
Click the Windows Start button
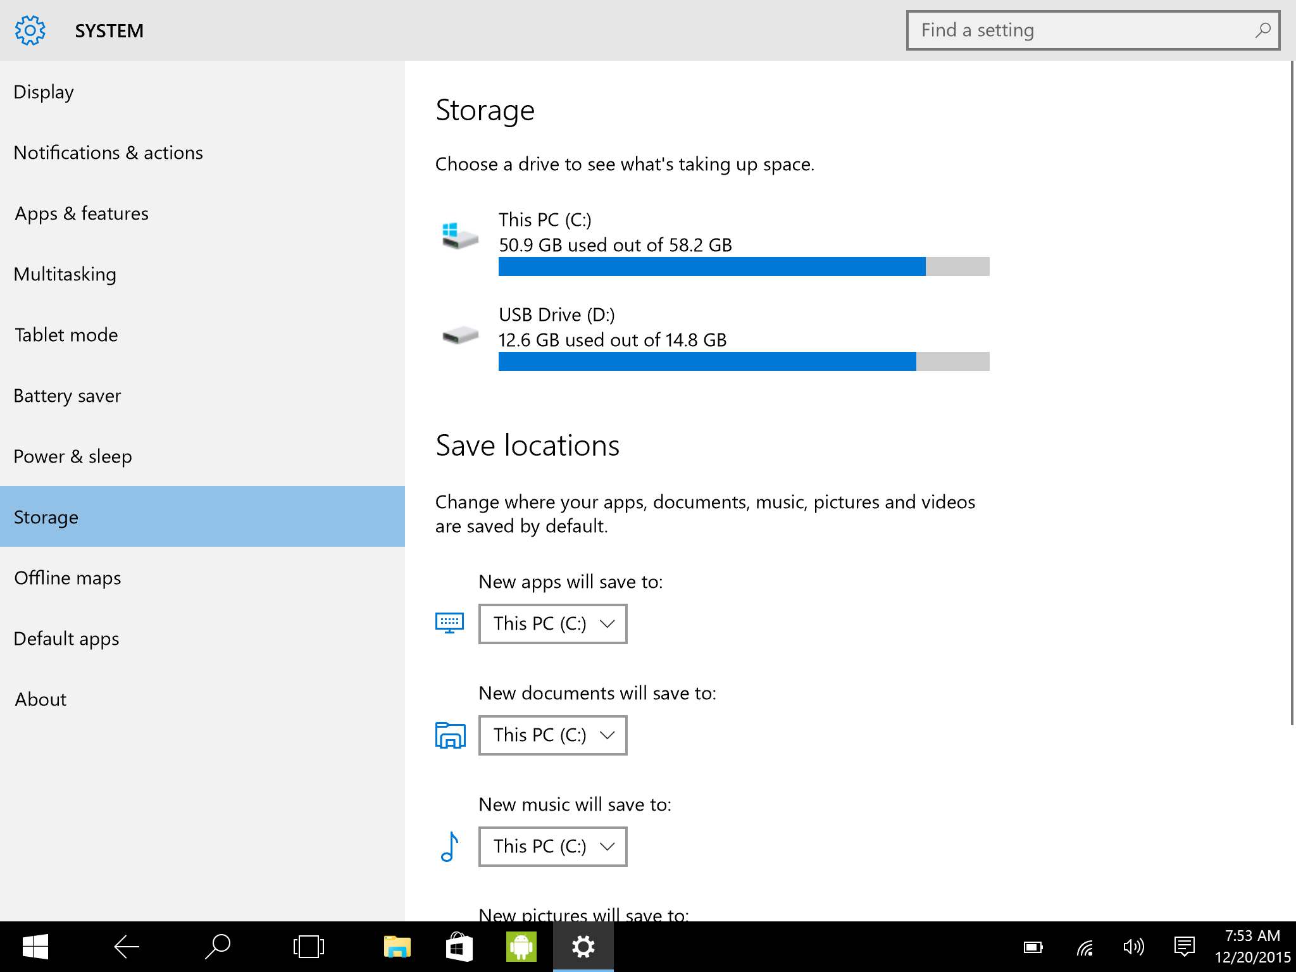35,947
